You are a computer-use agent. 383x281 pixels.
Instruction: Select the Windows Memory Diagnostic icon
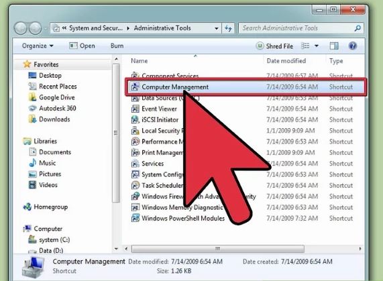(135, 207)
